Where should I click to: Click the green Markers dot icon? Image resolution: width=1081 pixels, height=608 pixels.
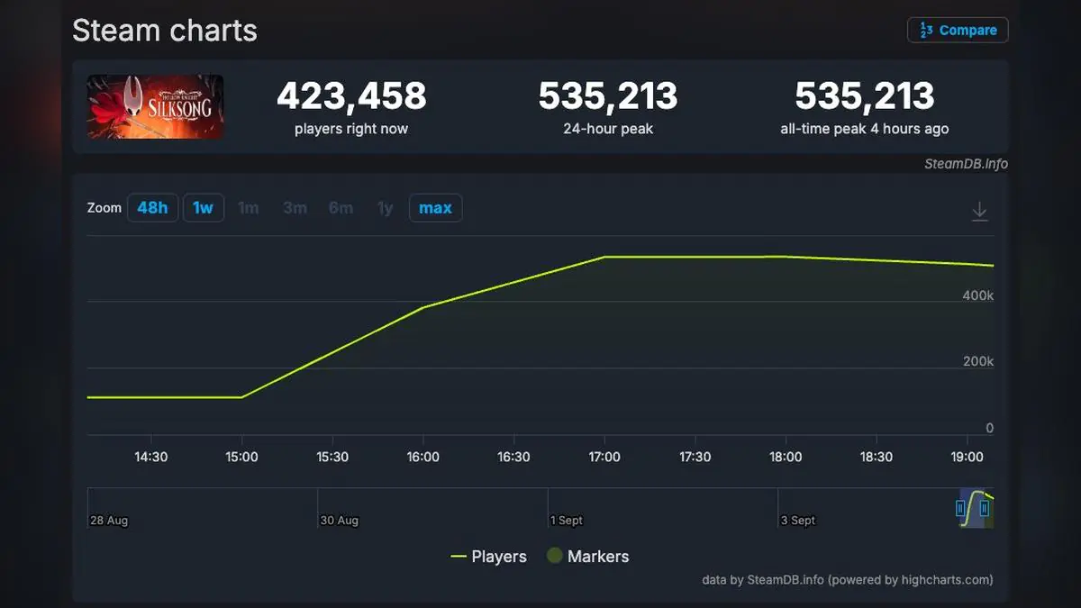(x=554, y=556)
